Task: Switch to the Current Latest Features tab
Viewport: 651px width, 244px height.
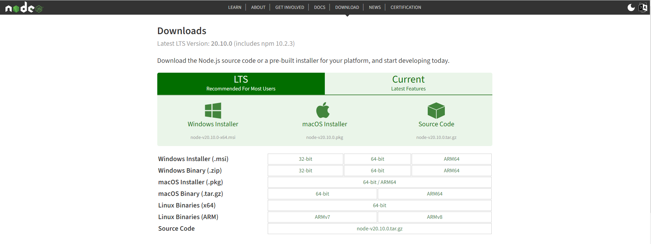Action: pyautogui.click(x=409, y=84)
